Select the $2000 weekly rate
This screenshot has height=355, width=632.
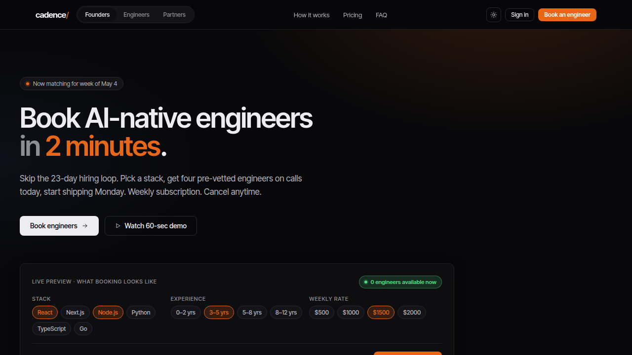point(412,313)
